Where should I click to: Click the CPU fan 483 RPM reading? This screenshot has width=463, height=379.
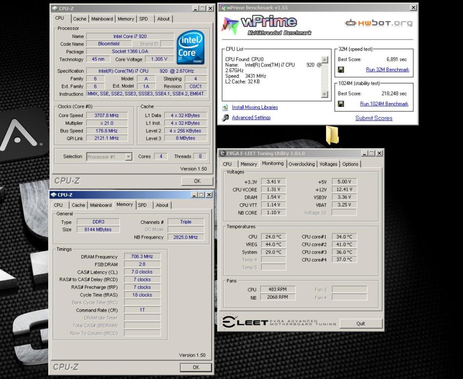point(278,289)
